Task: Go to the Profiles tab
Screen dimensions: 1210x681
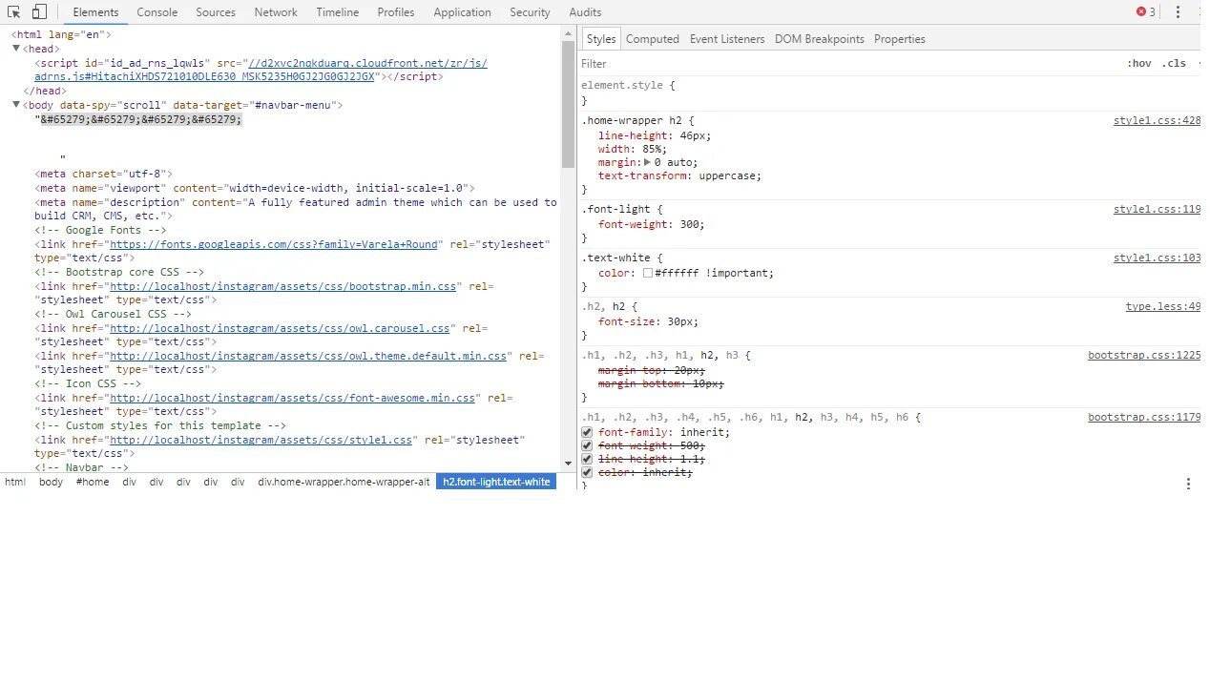Action: point(396,12)
